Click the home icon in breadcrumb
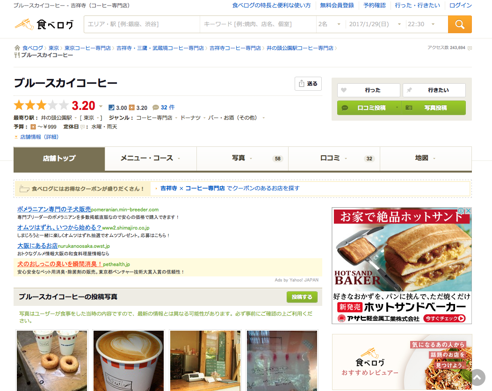 [x=17, y=48]
